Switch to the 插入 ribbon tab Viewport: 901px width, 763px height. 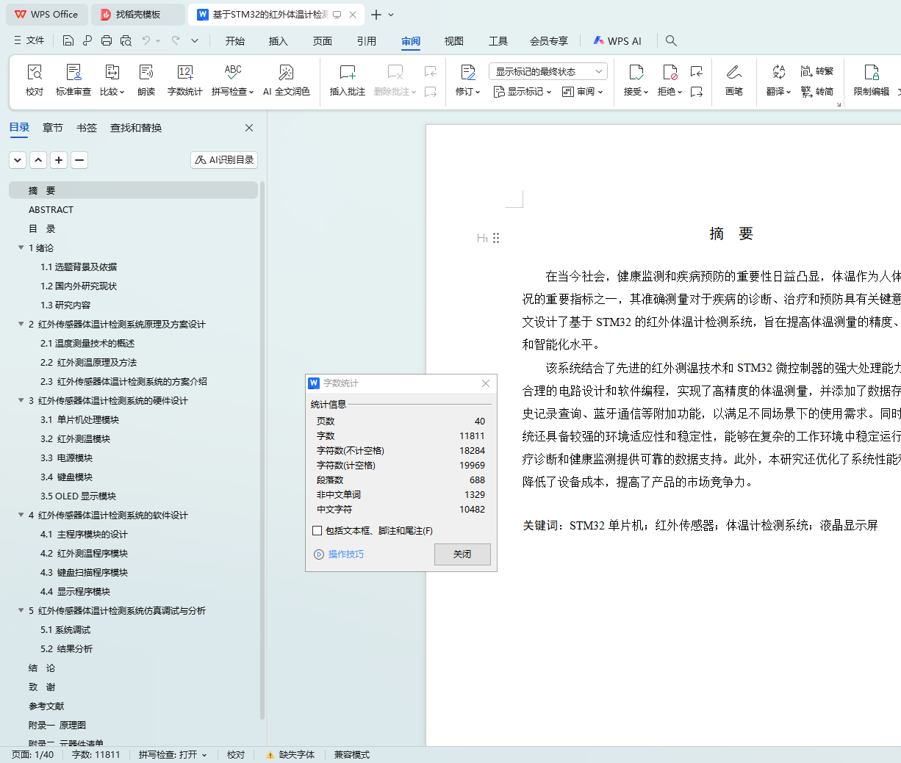(x=279, y=41)
